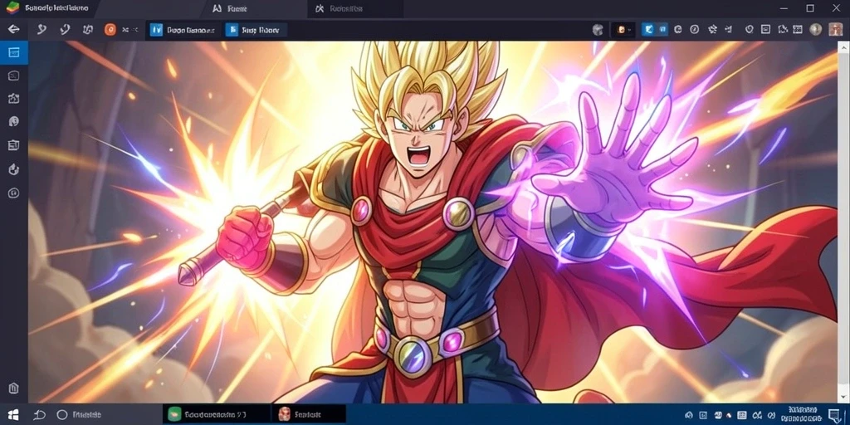The image size is (850, 425).
Task: Click the second blue highlighted toolbar icon on the right
Action: tap(662, 29)
